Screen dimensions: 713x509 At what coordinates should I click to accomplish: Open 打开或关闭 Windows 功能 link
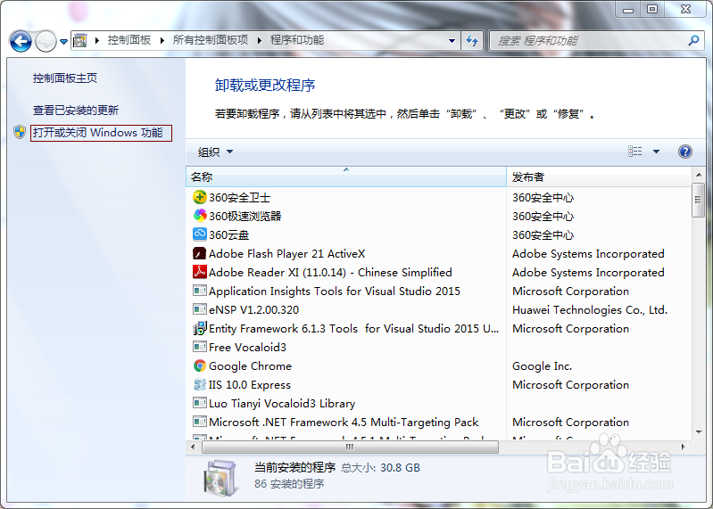pyautogui.click(x=98, y=133)
